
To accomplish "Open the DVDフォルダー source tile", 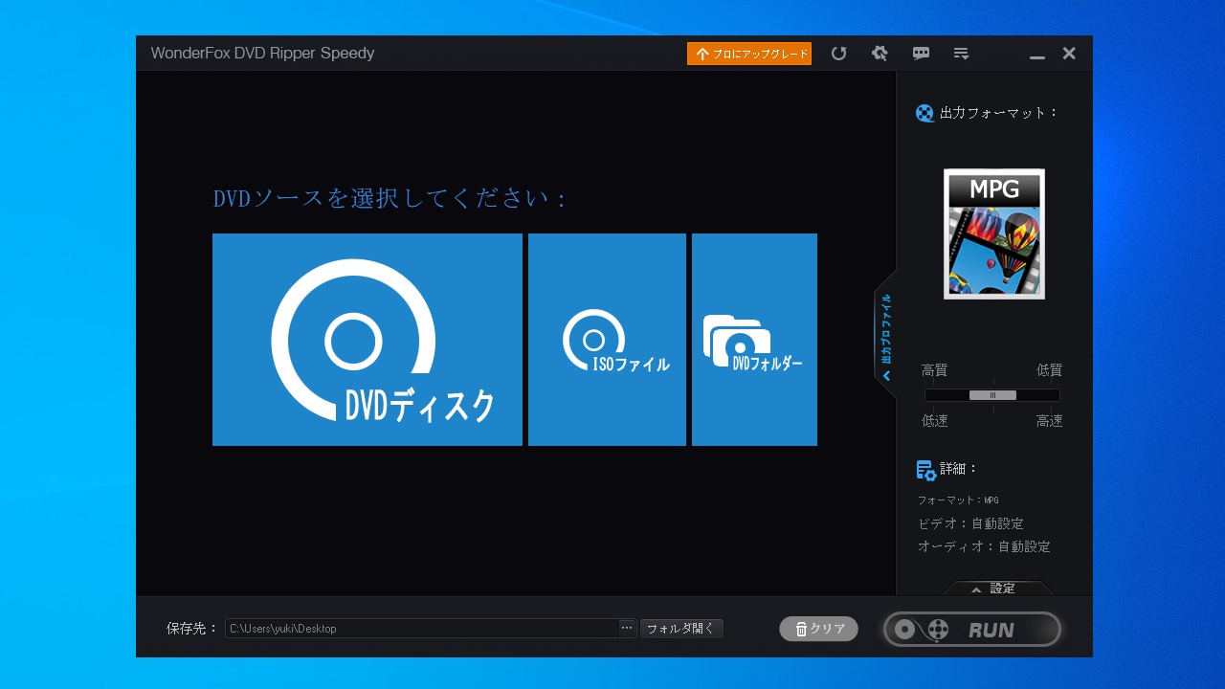I will [754, 340].
